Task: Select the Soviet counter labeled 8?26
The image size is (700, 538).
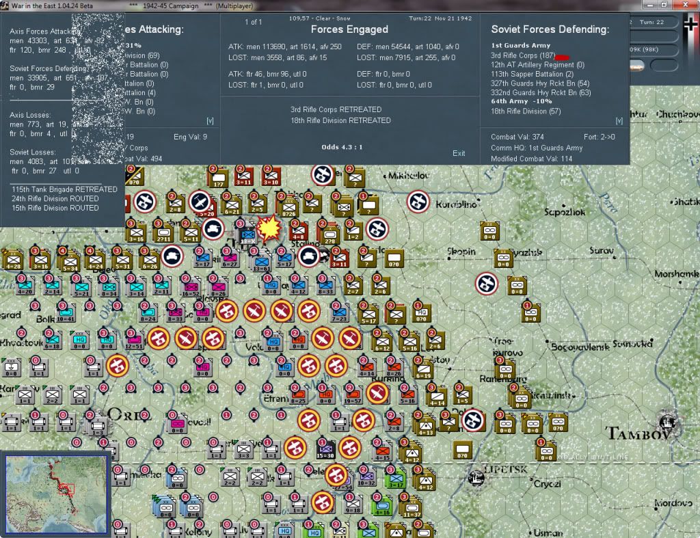Action: [289, 208]
